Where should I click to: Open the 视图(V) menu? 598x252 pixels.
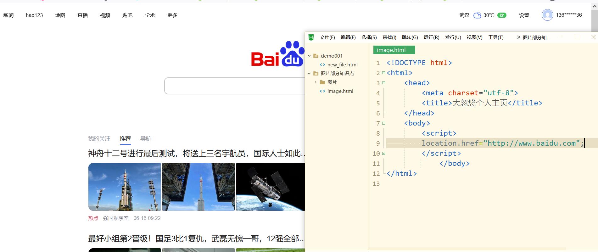474,37
